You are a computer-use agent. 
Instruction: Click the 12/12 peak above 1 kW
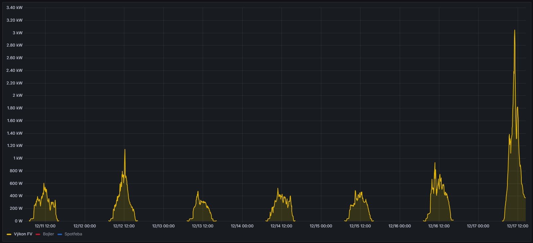click(125, 150)
